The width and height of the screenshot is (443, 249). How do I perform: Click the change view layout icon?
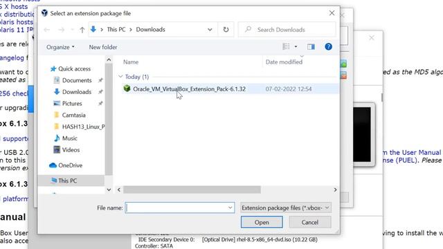tap(286, 46)
